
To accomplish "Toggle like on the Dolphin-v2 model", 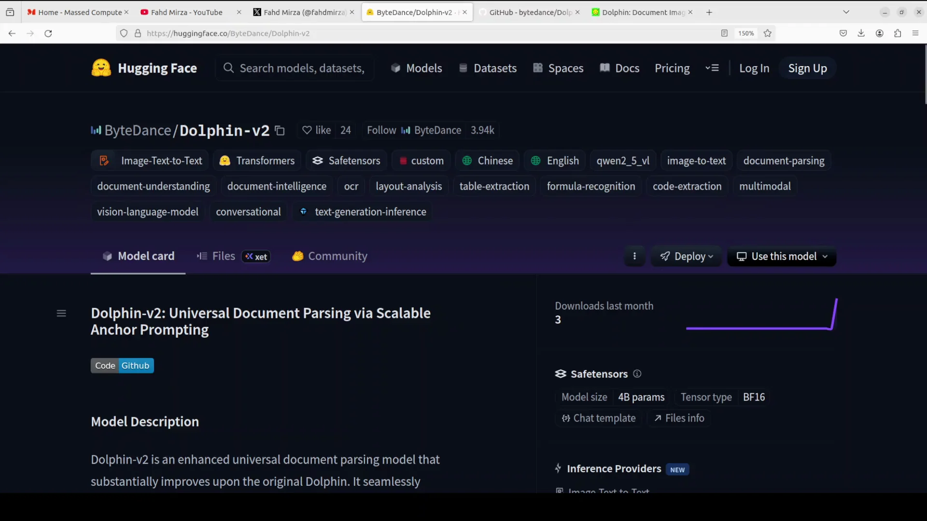I will [x=316, y=130].
